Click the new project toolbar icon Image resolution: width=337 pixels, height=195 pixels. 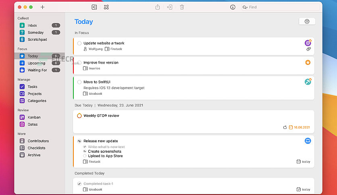coord(94,7)
